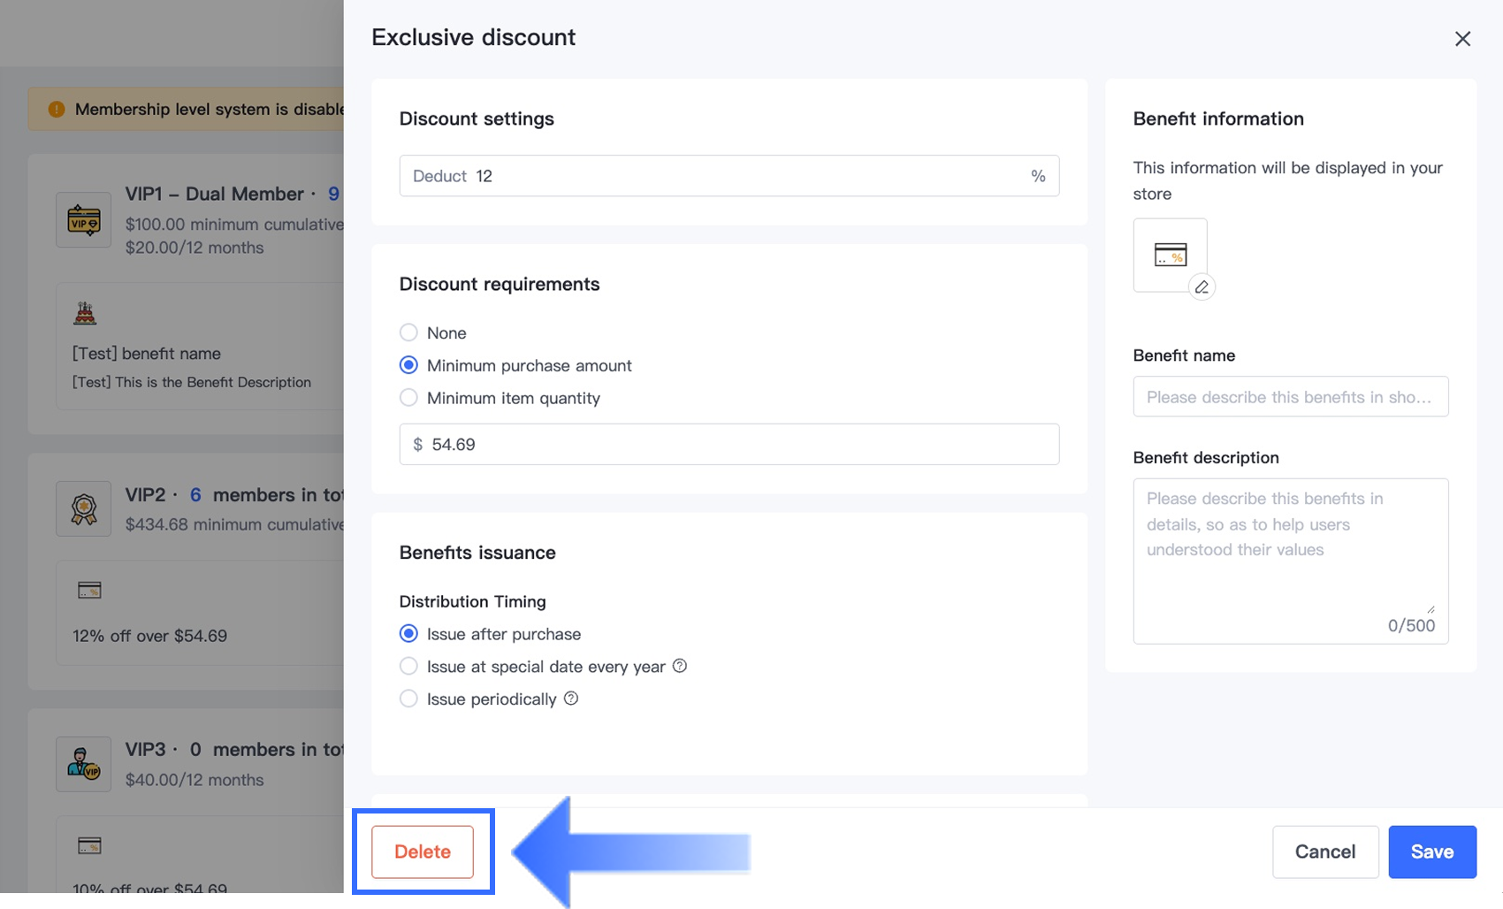The height and width of the screenshot is (909, 1503).
Task: Click the edit pencil on benefit icon
Action: [x=1202, y=287]
